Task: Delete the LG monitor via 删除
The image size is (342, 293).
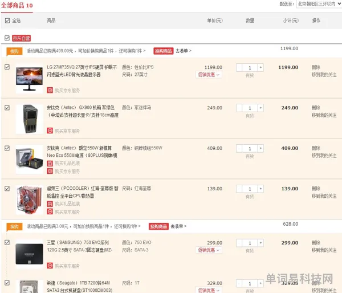Action: (316, 67)
